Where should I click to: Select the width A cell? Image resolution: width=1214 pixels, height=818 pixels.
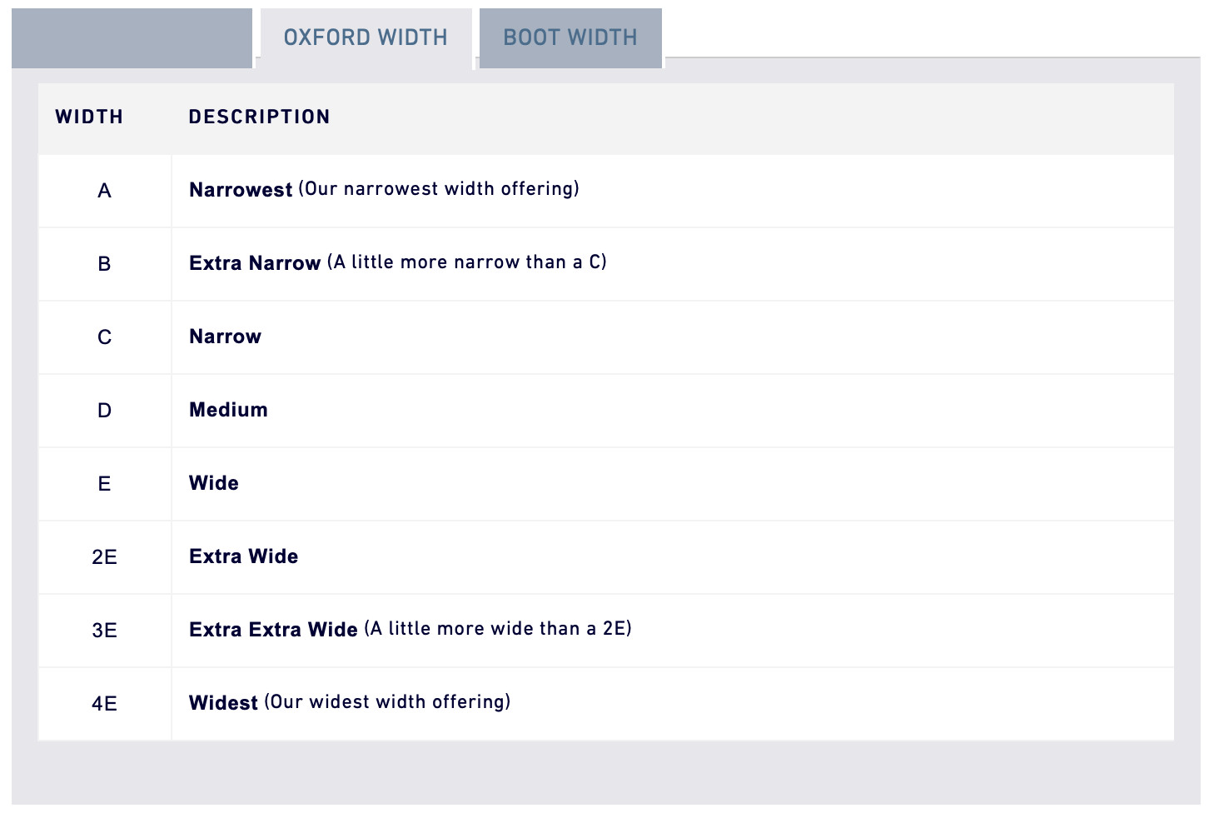104,191
